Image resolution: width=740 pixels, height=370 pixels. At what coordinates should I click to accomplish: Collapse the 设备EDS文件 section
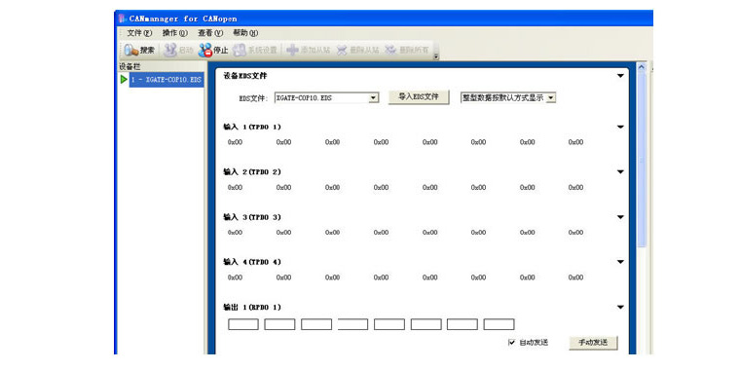pyautogui.click(x=620, y=76)
